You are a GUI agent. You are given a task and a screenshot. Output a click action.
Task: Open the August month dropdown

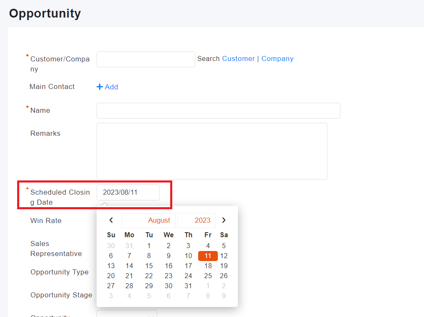pyautogui.click(x=148, y=220)
